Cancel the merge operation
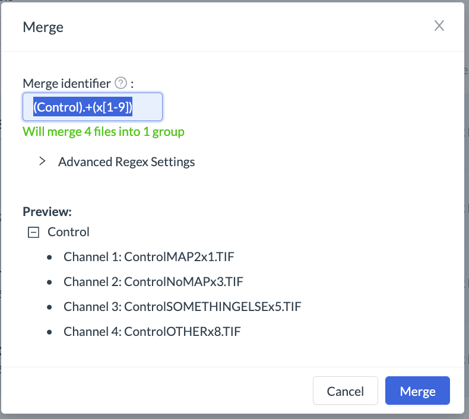 [x=345, y=392]
